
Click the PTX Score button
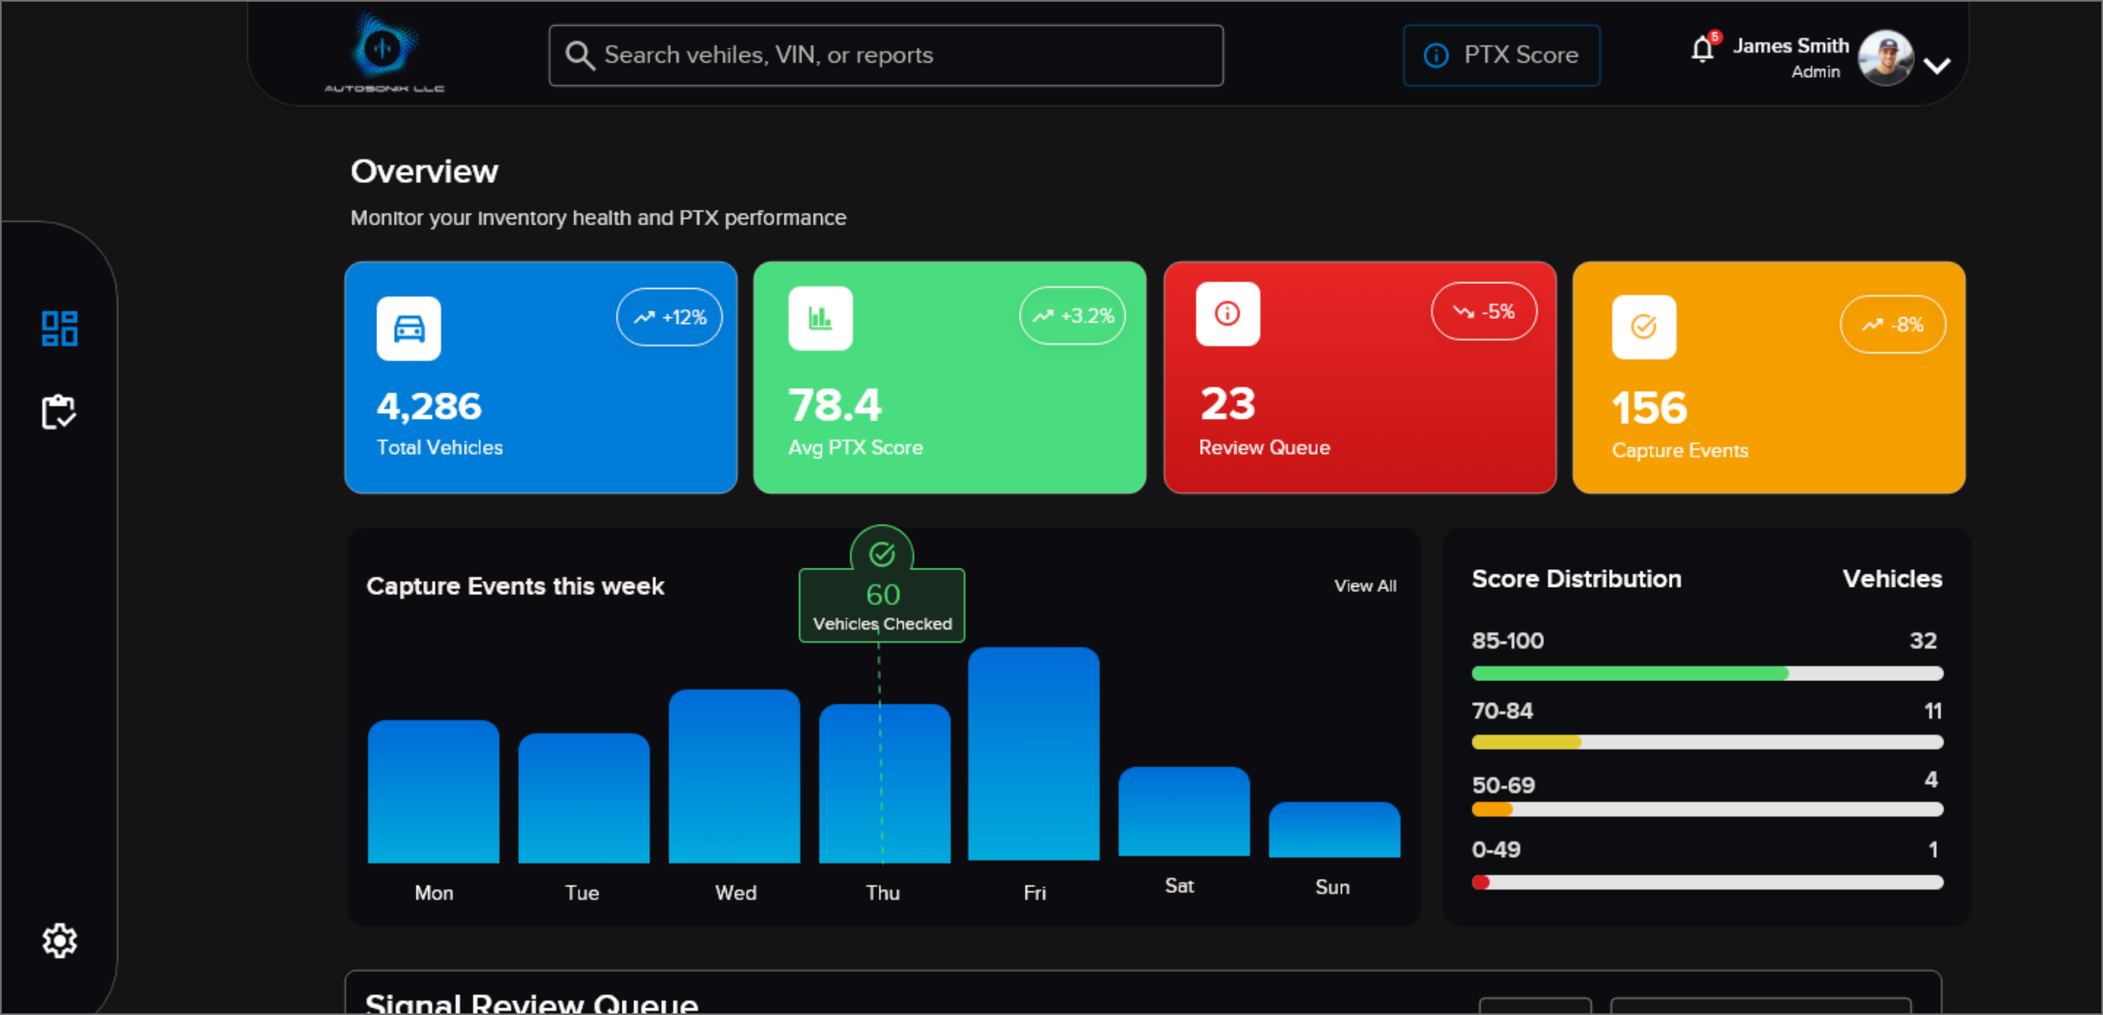1501,55
